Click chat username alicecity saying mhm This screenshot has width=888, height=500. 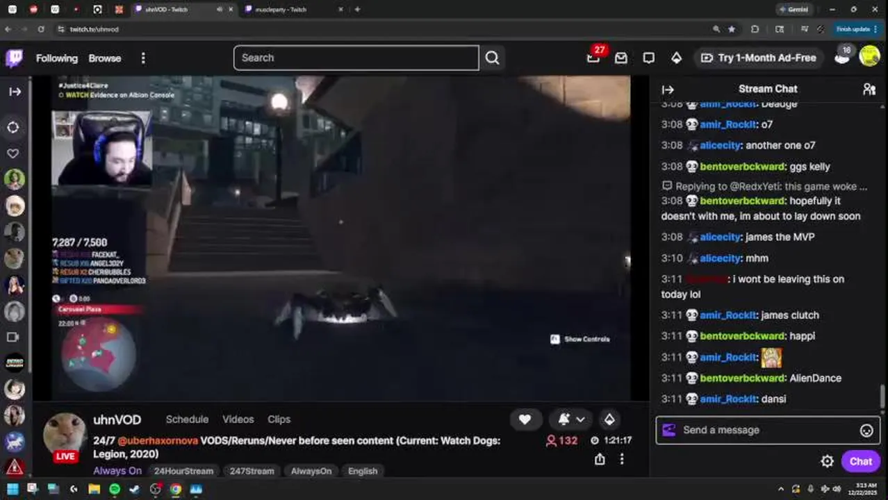pos(720,258)
